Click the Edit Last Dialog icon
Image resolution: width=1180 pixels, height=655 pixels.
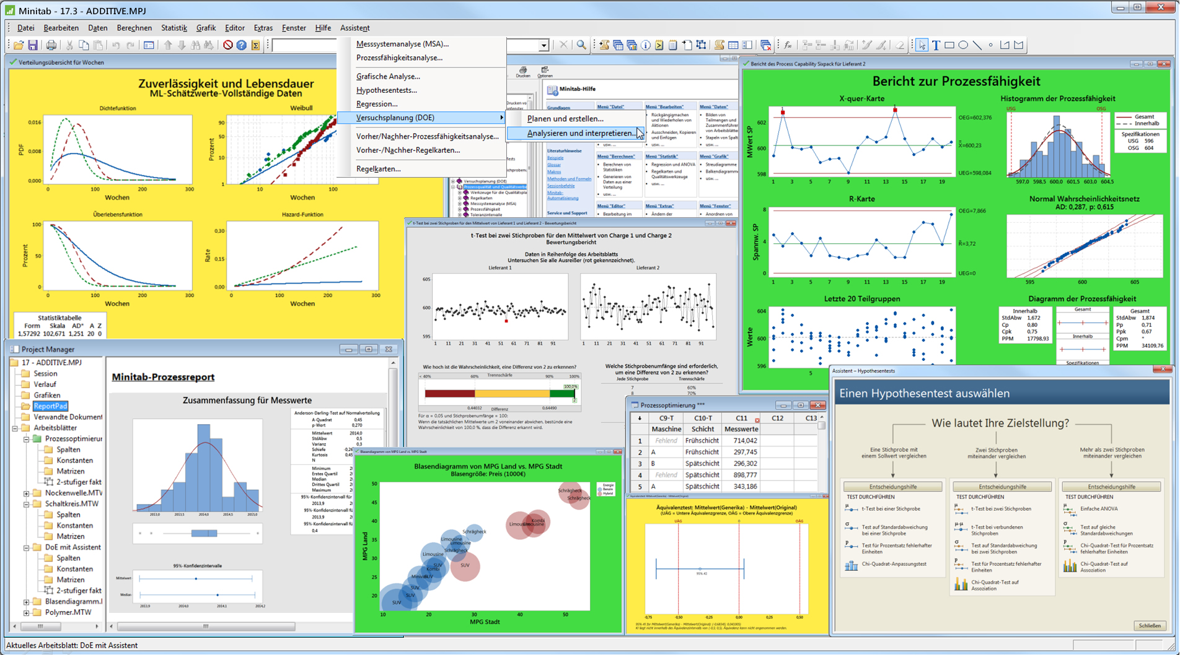coord(149,45)
